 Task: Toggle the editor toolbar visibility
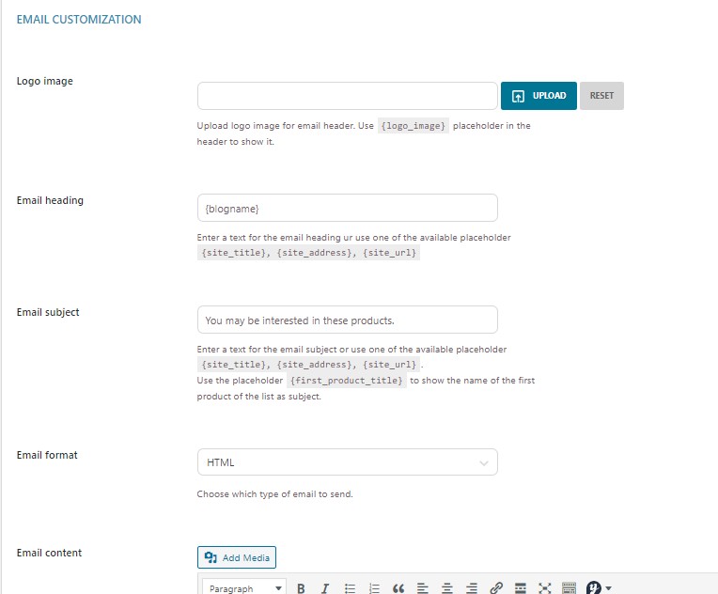tap(570, 588)
